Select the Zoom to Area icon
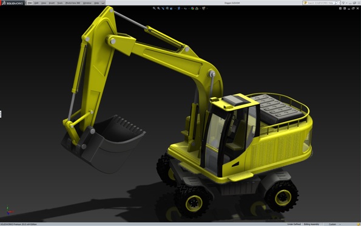 point(158,9)
